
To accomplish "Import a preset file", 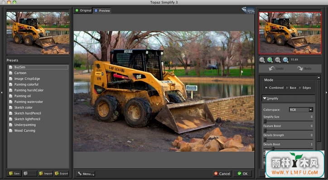I will [x=45, y=174].
